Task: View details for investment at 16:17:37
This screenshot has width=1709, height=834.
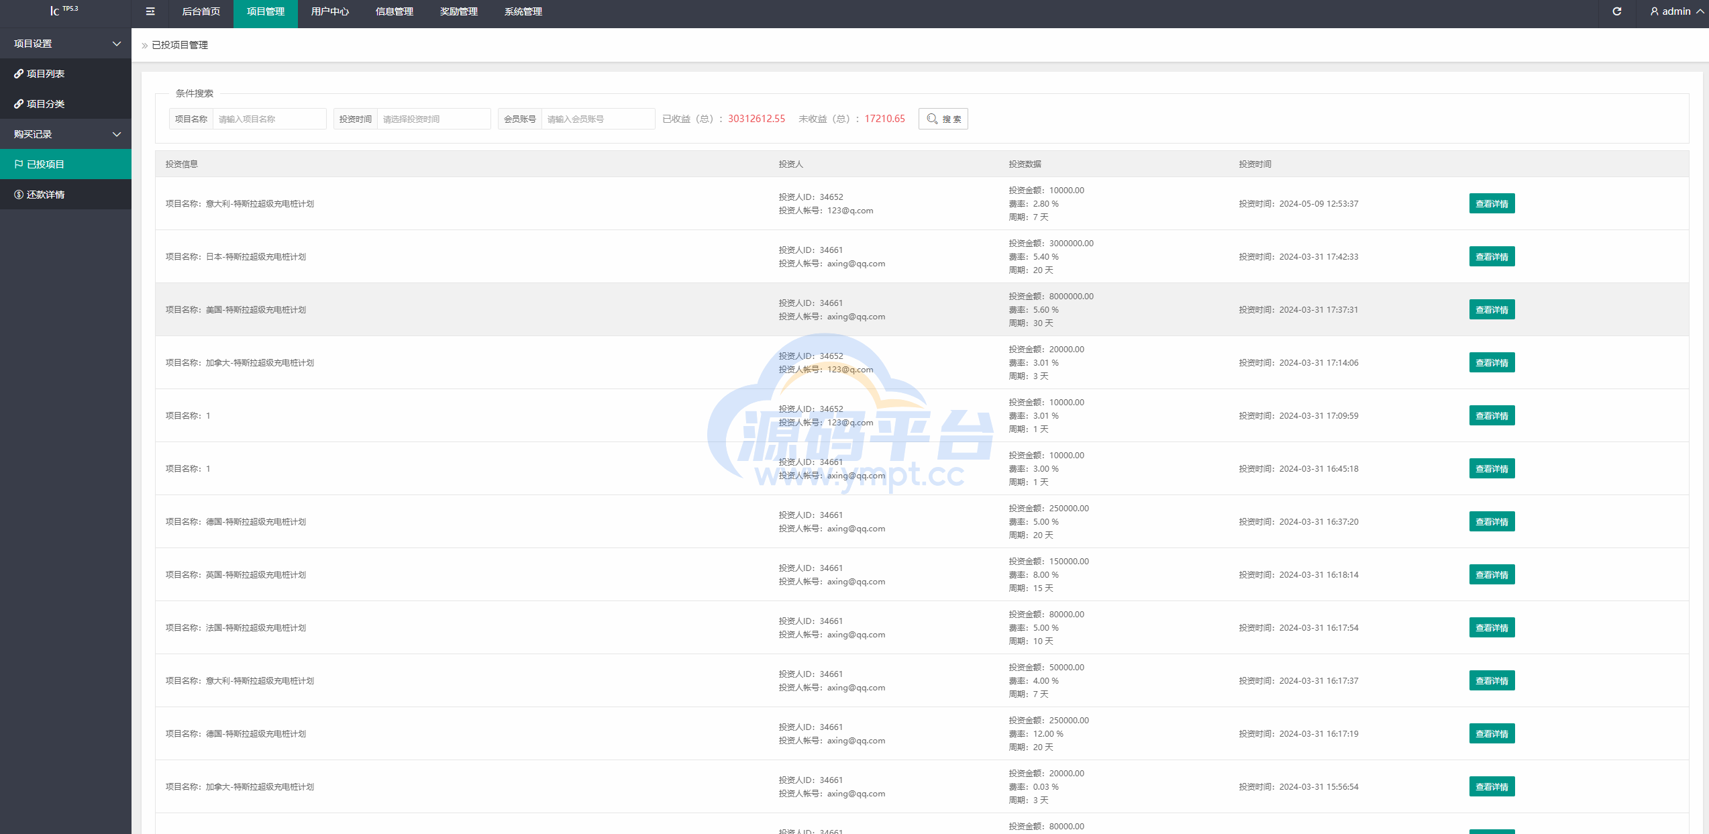Action: click(x=1492, y=680)
